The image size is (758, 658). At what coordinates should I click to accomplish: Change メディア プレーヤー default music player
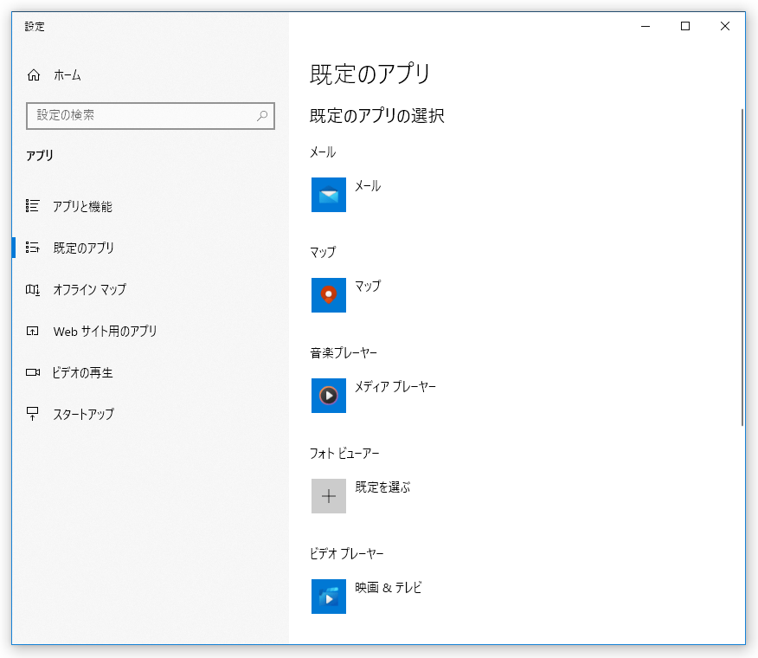click(395, 386)
